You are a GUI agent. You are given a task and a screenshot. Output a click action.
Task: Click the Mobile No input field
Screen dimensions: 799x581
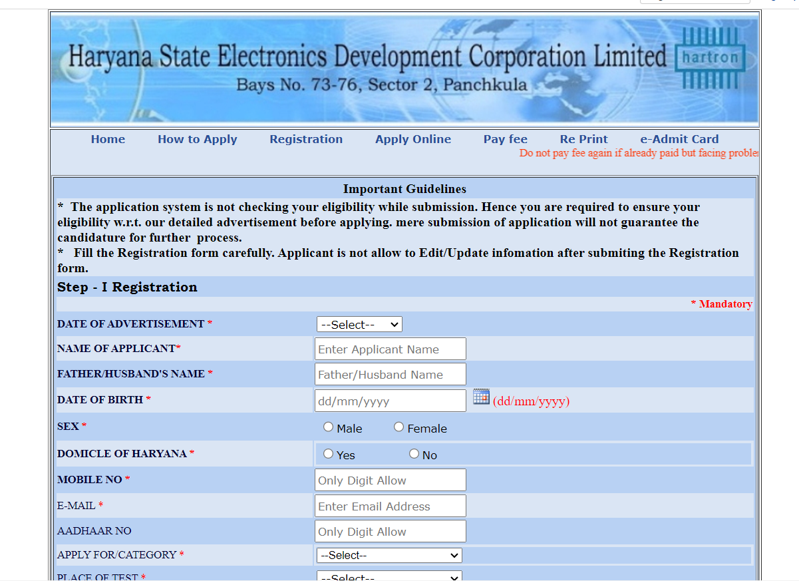click(391, 480)
